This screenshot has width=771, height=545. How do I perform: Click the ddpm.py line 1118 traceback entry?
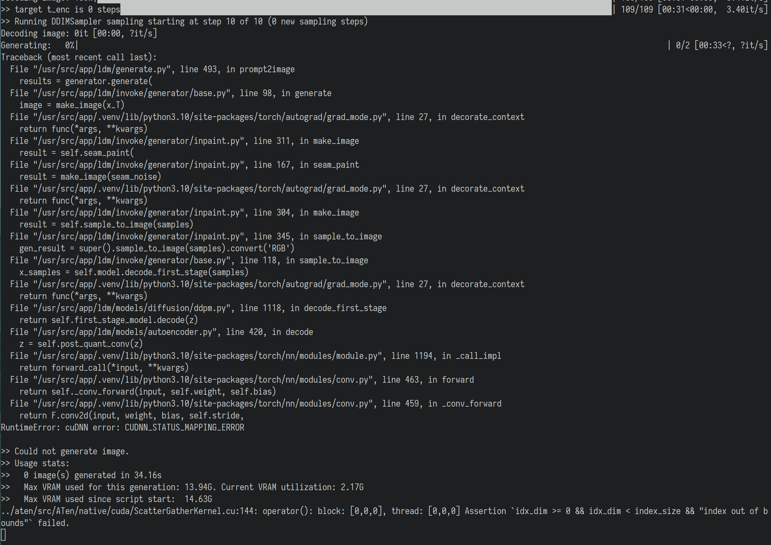(x=198, y=308)
